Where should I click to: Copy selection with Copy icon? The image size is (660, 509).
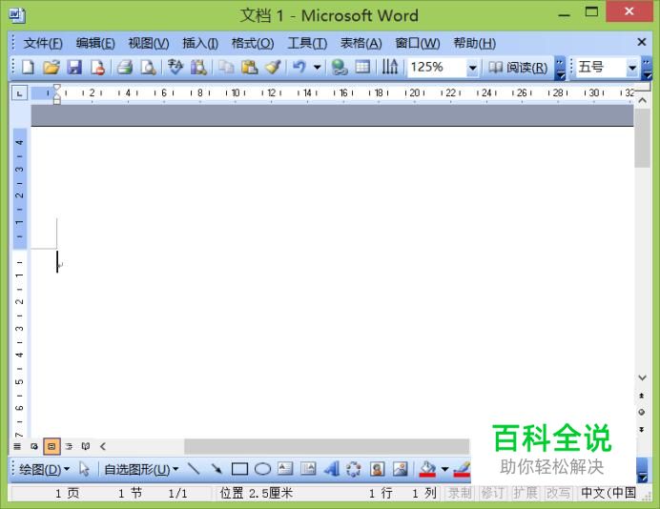pyautogui.click(x=226, y=68)
